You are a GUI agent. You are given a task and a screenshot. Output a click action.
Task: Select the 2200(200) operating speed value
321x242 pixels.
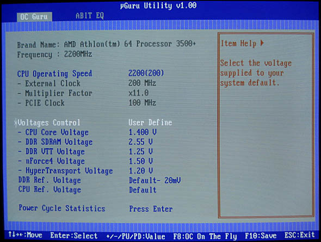pyautogui.click(x=146, y=73)
